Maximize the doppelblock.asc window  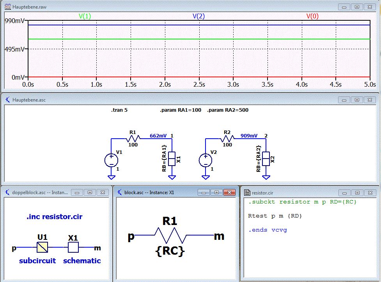tap(90, 193)
